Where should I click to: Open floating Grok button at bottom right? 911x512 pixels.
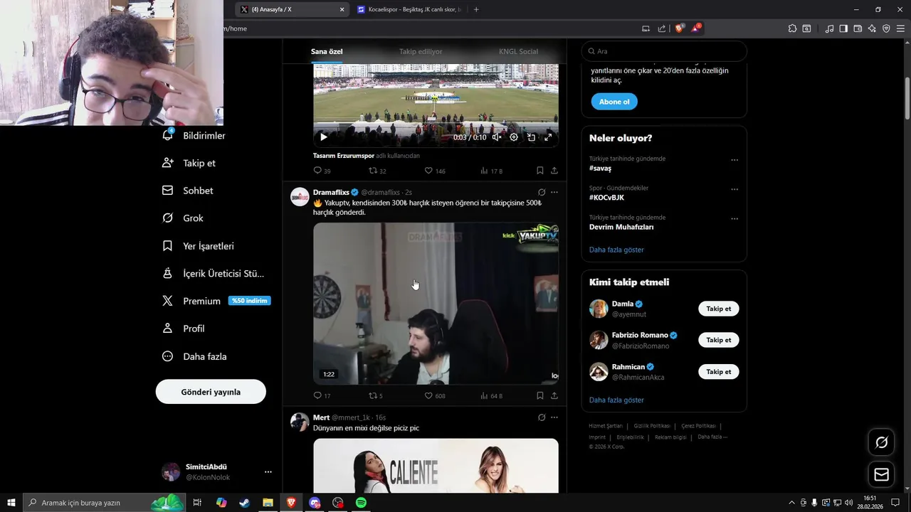[881, 442]
